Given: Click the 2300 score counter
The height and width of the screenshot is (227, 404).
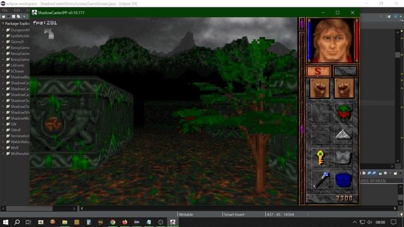Looking at the screenshot, I should point(344,198).
